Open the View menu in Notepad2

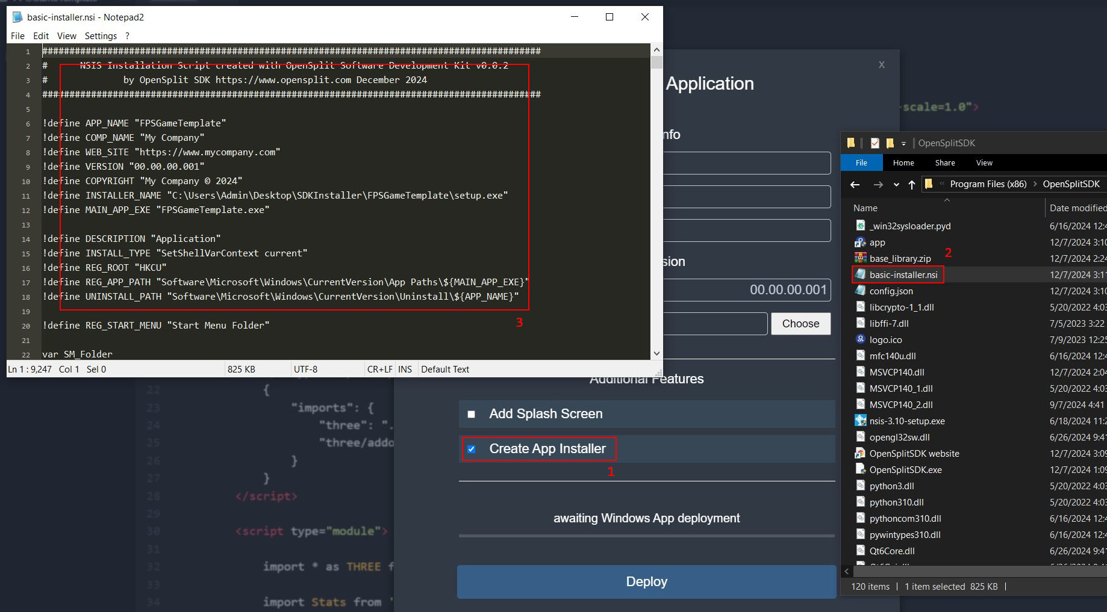(x=67, y=36)
